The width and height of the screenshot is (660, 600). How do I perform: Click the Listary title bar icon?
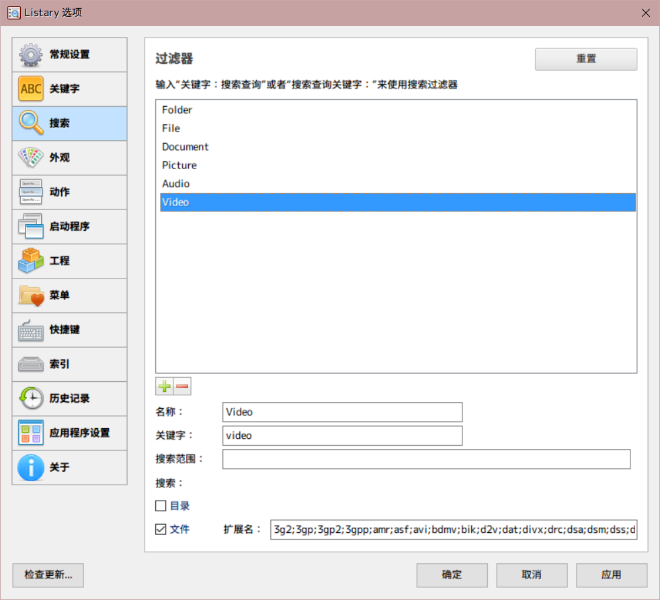tap(14, 13)
